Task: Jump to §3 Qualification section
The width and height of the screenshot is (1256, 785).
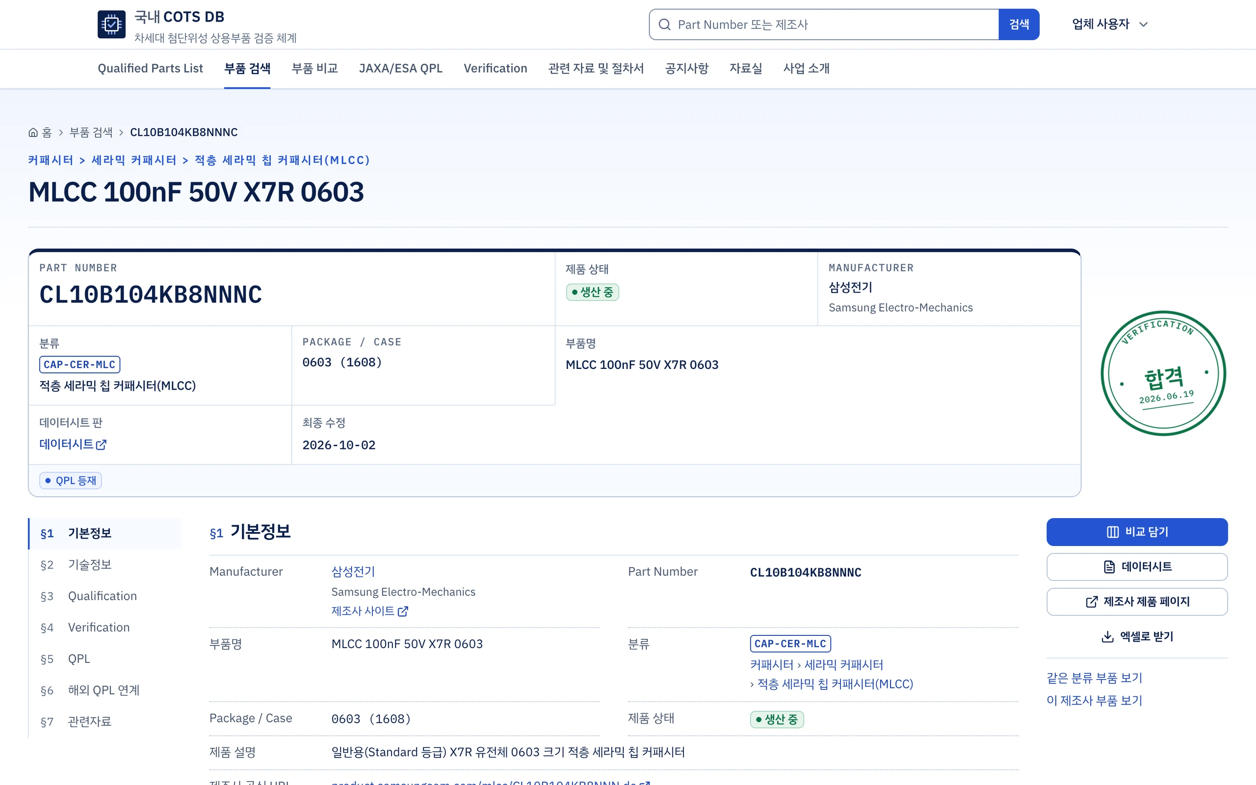Action: [x=105, y=596]
